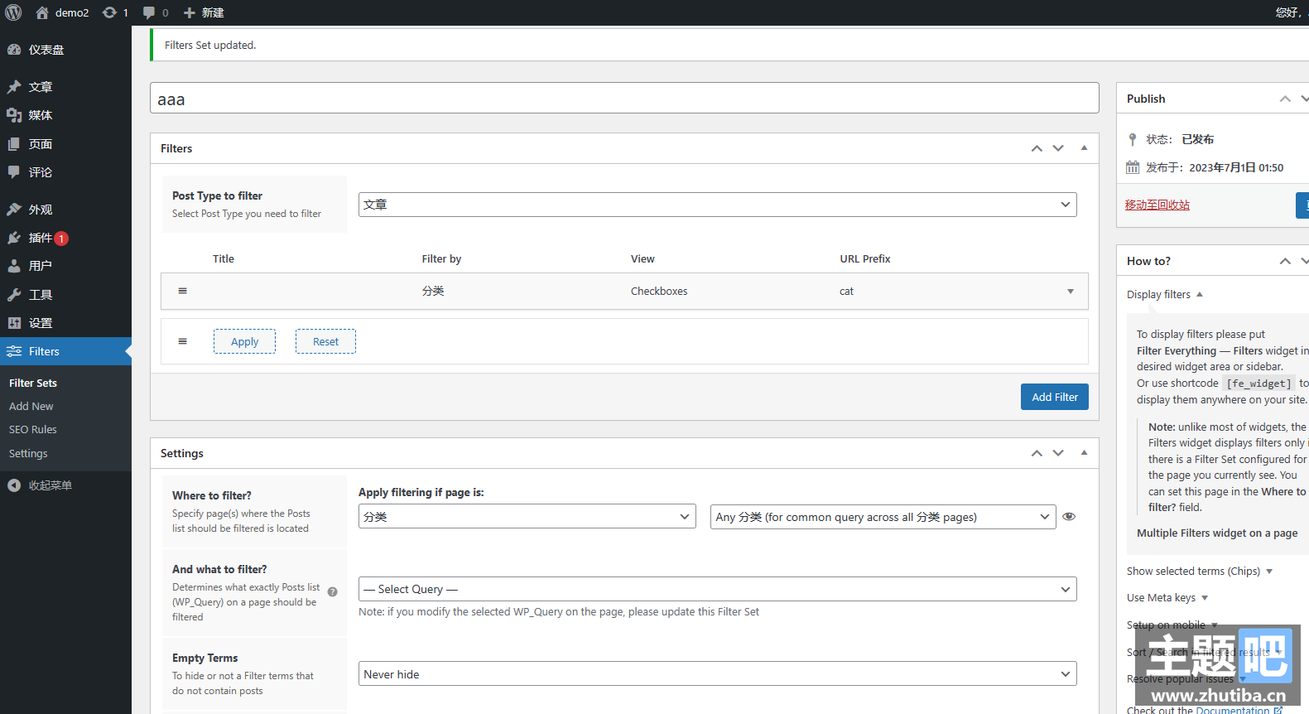Visit the demo2 site home
The width and height of the screenshot is (1309, 714).
(62, 12)
